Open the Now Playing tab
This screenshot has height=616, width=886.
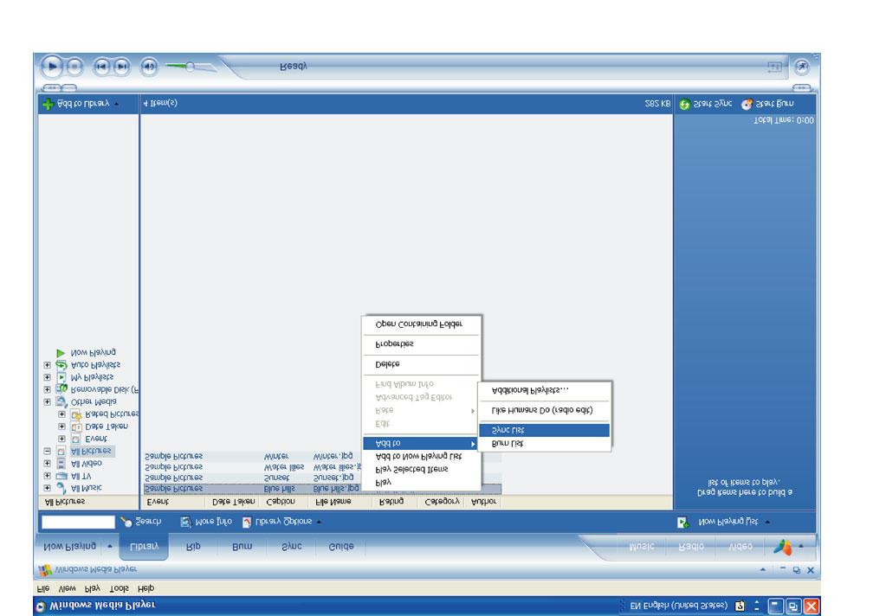pos(70,547)
